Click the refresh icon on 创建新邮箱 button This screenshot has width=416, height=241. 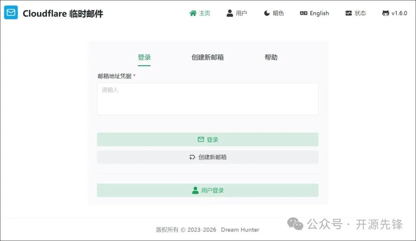[x=192, y=157]
